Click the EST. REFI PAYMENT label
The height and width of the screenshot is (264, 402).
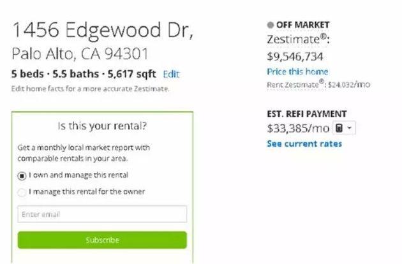306,114
